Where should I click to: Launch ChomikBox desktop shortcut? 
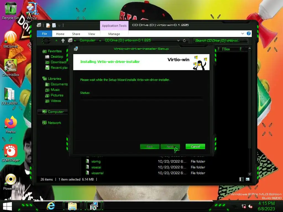[x=11, y=68]
